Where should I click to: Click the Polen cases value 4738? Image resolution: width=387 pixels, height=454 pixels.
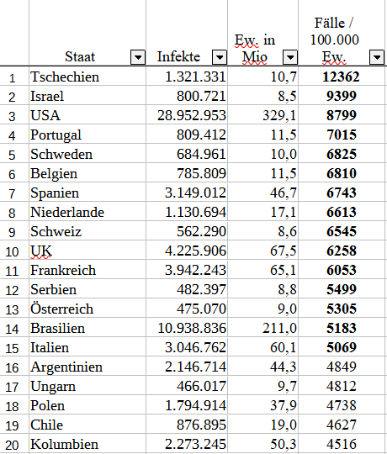click(342, 405)
